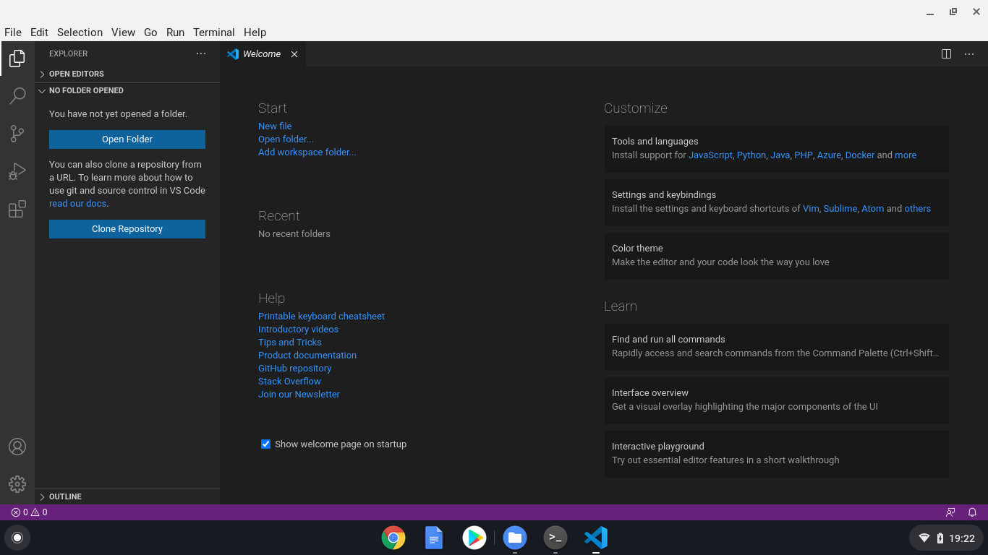The height and width of the screenshot is (555, 988).
Task: Open the Manage settings gear
Action: click(x=17, y=484)
